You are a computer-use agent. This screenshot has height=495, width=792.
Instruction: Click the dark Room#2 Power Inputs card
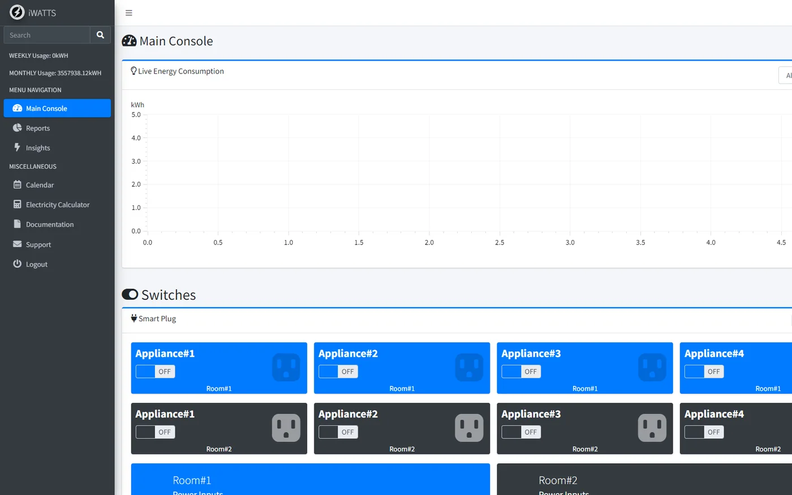[644, 479]
